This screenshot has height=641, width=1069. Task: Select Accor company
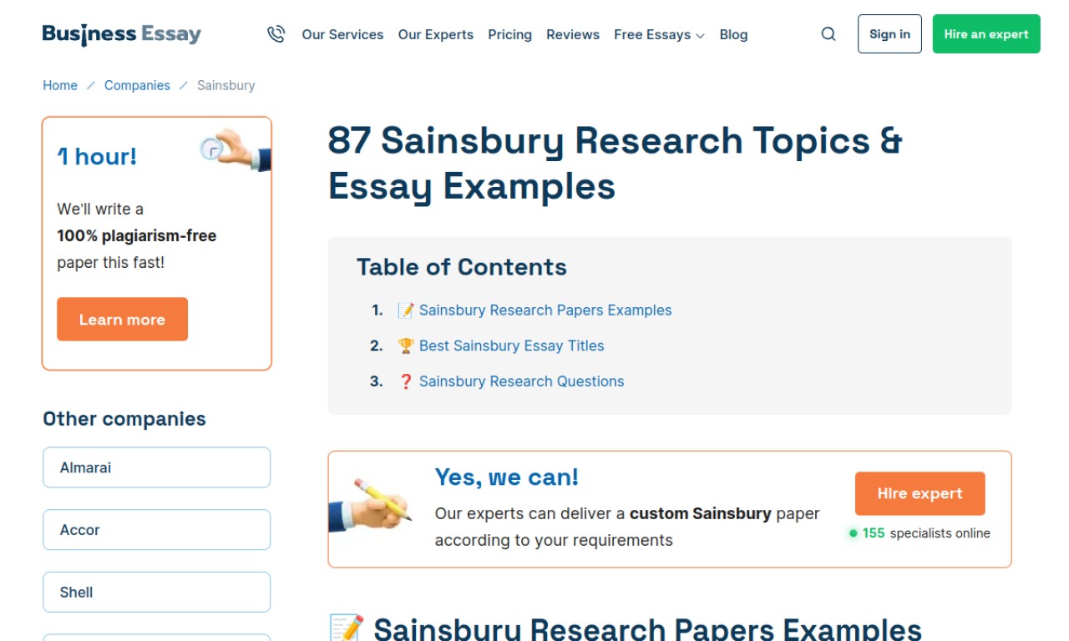157,530
